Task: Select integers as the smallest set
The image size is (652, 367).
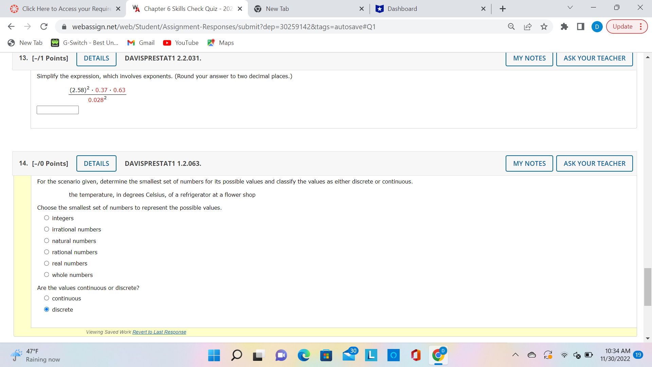Action: tap(47, 218)
